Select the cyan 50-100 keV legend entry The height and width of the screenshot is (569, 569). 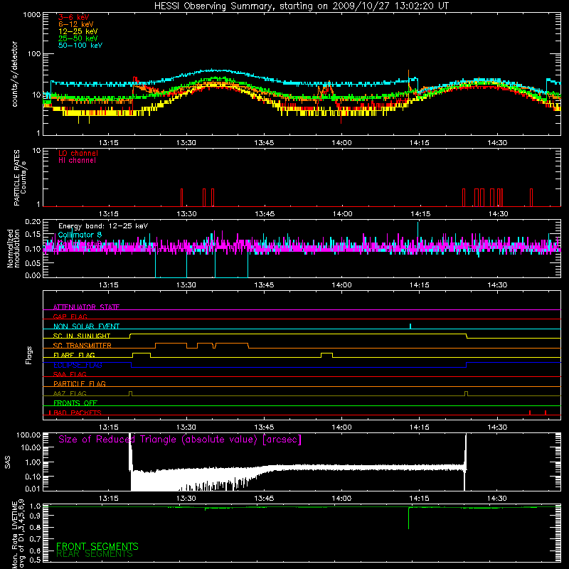tap(80, 46)
